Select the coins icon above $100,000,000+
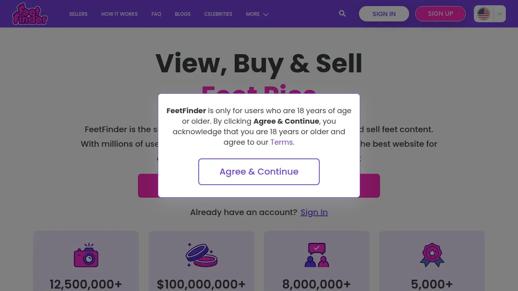The width and height of the screenshot is (518, 291). (201, 255)
